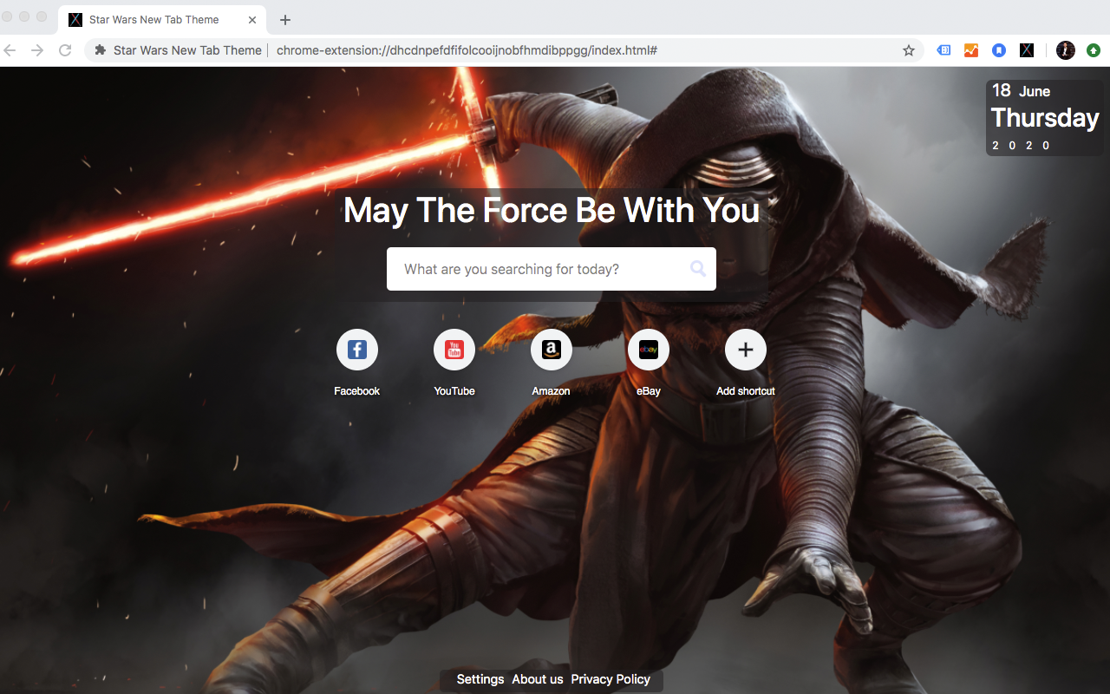Screen dimensions: 1110x694
Task: Open the Star Wars lightsaber extension icon
Action: [1027, 50]
